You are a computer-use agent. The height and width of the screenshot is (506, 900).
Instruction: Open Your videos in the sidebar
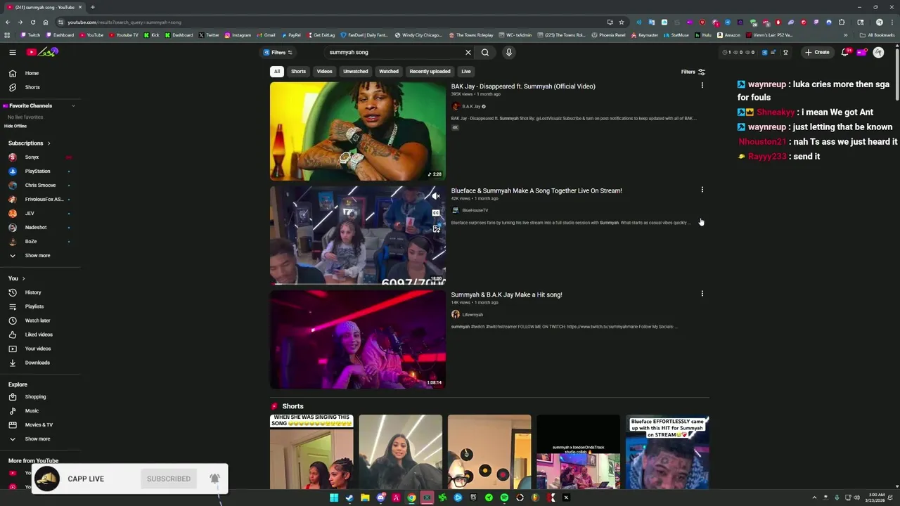pos(40,349)
